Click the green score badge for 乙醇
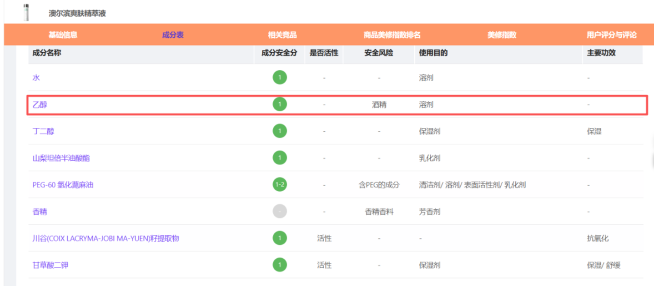The height and width of the screenshot is (286, 654). pos(280,104)
